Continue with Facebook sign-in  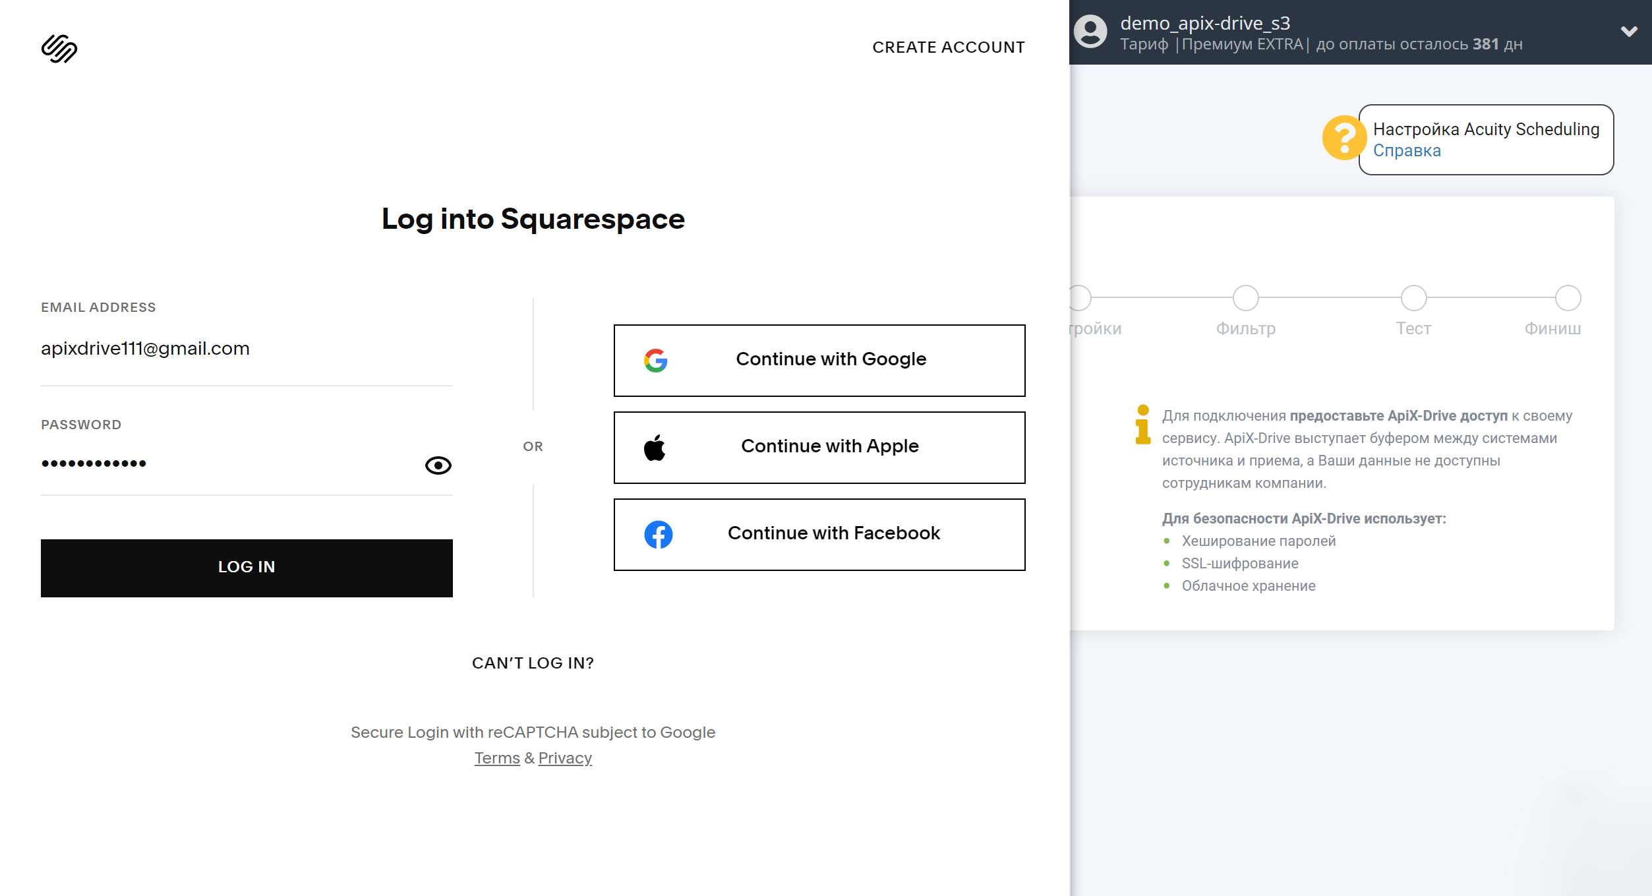point(819,534)
